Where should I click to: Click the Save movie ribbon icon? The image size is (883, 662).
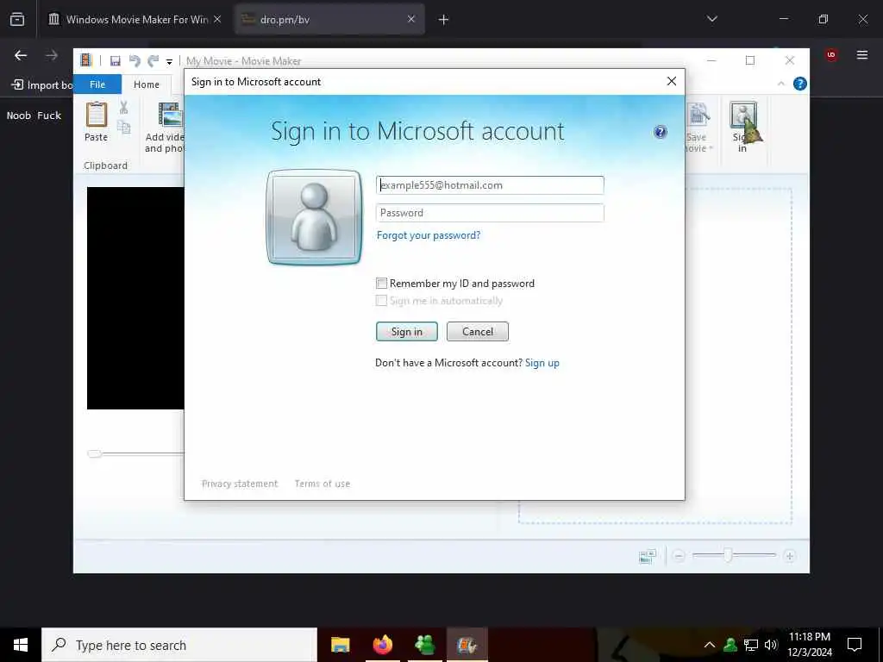click(x=698, y=116)
